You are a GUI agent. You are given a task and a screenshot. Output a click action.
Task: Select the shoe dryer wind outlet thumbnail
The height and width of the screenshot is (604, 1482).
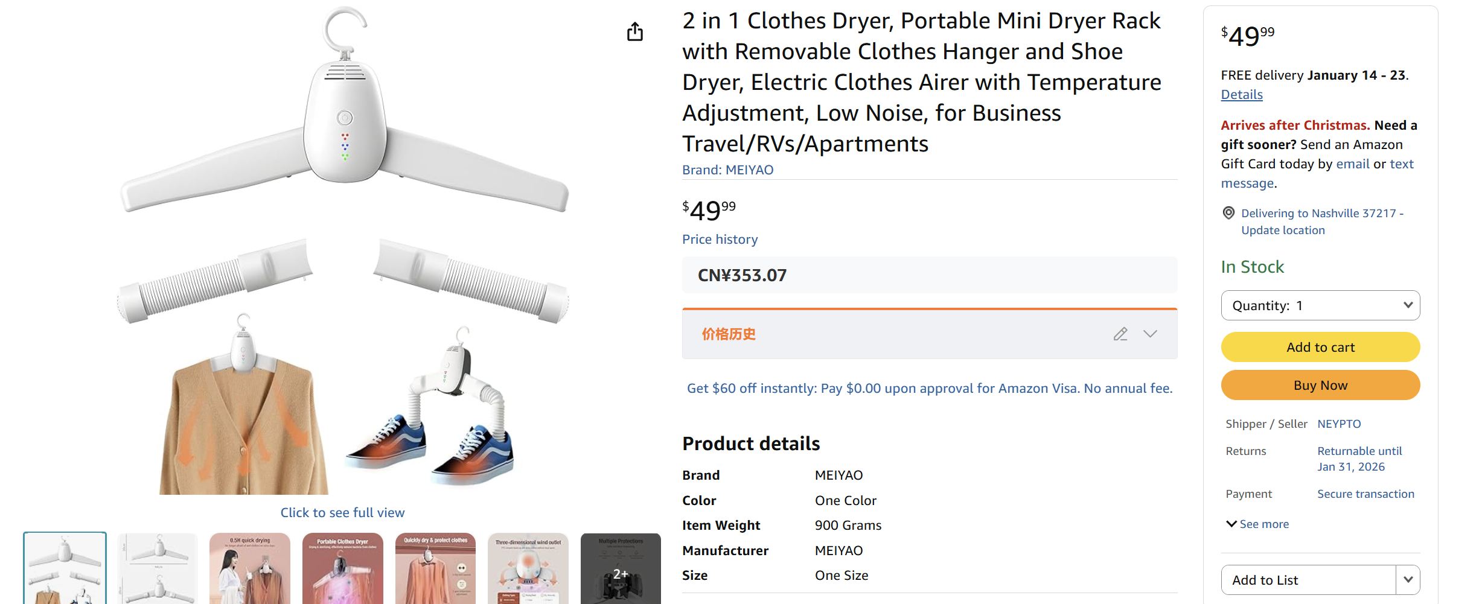(527, 567)
